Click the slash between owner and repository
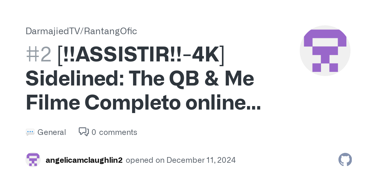381x190 pixels. click(81, 31)
